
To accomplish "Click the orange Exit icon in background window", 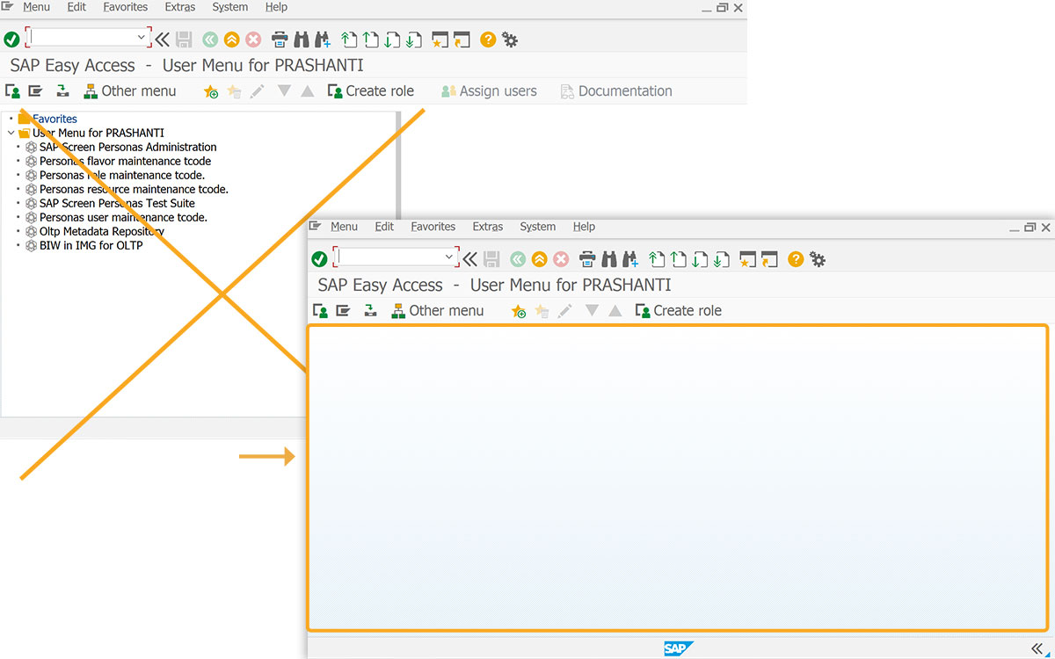I will tap(232, 40).
